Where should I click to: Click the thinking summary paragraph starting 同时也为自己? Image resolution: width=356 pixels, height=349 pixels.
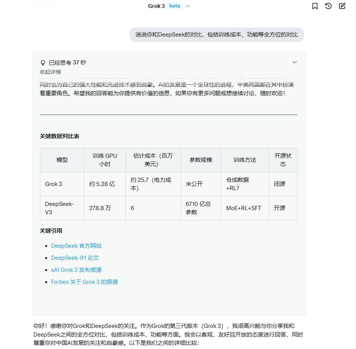click(167, 89)
